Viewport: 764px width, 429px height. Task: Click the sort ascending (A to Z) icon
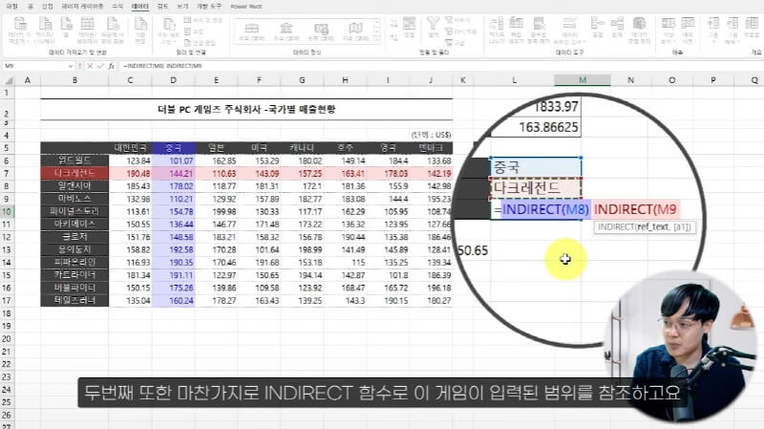[x=393, y=23]
